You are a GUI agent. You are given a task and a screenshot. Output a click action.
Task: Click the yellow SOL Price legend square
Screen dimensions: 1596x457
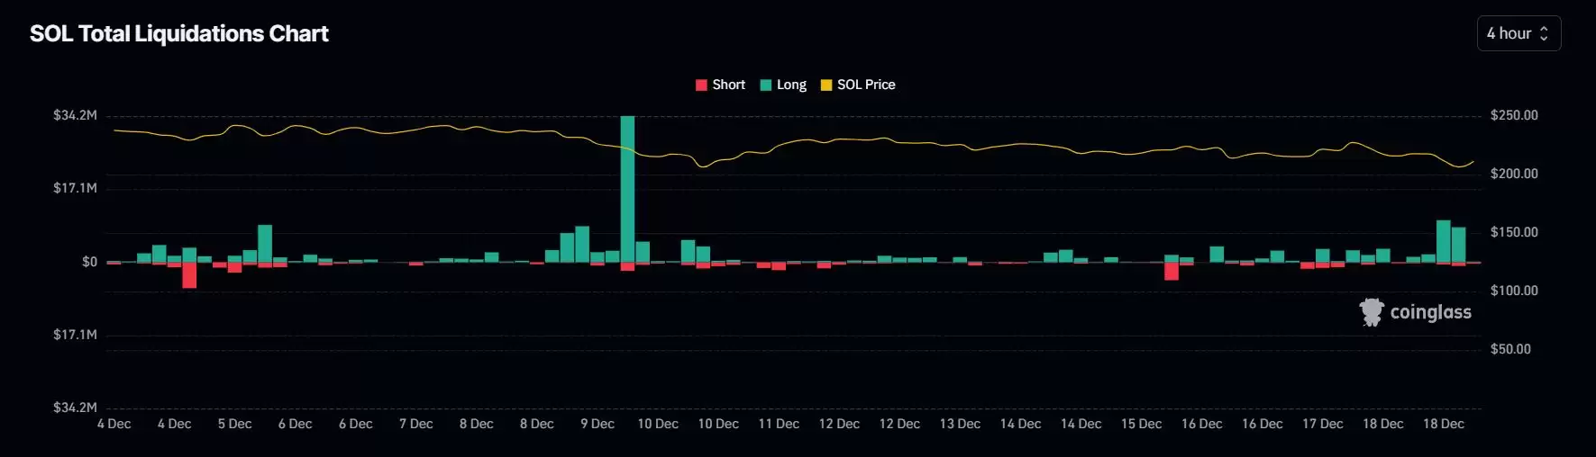click(826, 85)
